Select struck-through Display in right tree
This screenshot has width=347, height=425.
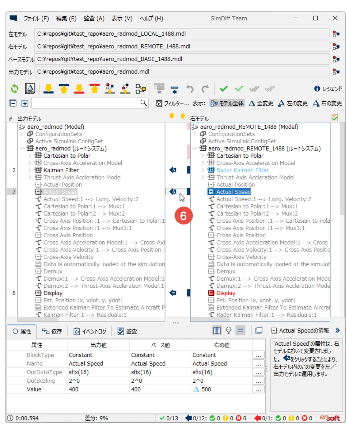pos(226,293)
